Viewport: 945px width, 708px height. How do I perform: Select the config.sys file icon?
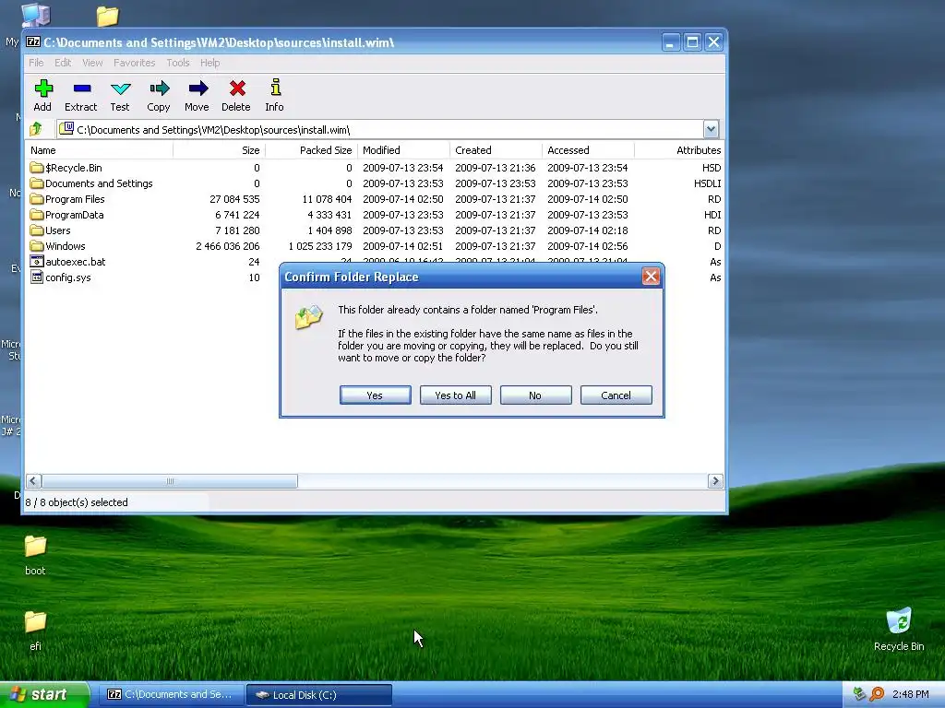(37, 277)
